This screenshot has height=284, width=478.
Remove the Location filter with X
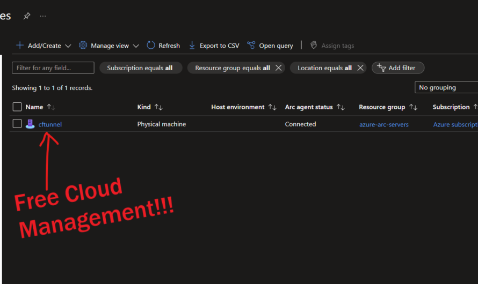pos(360,68)
